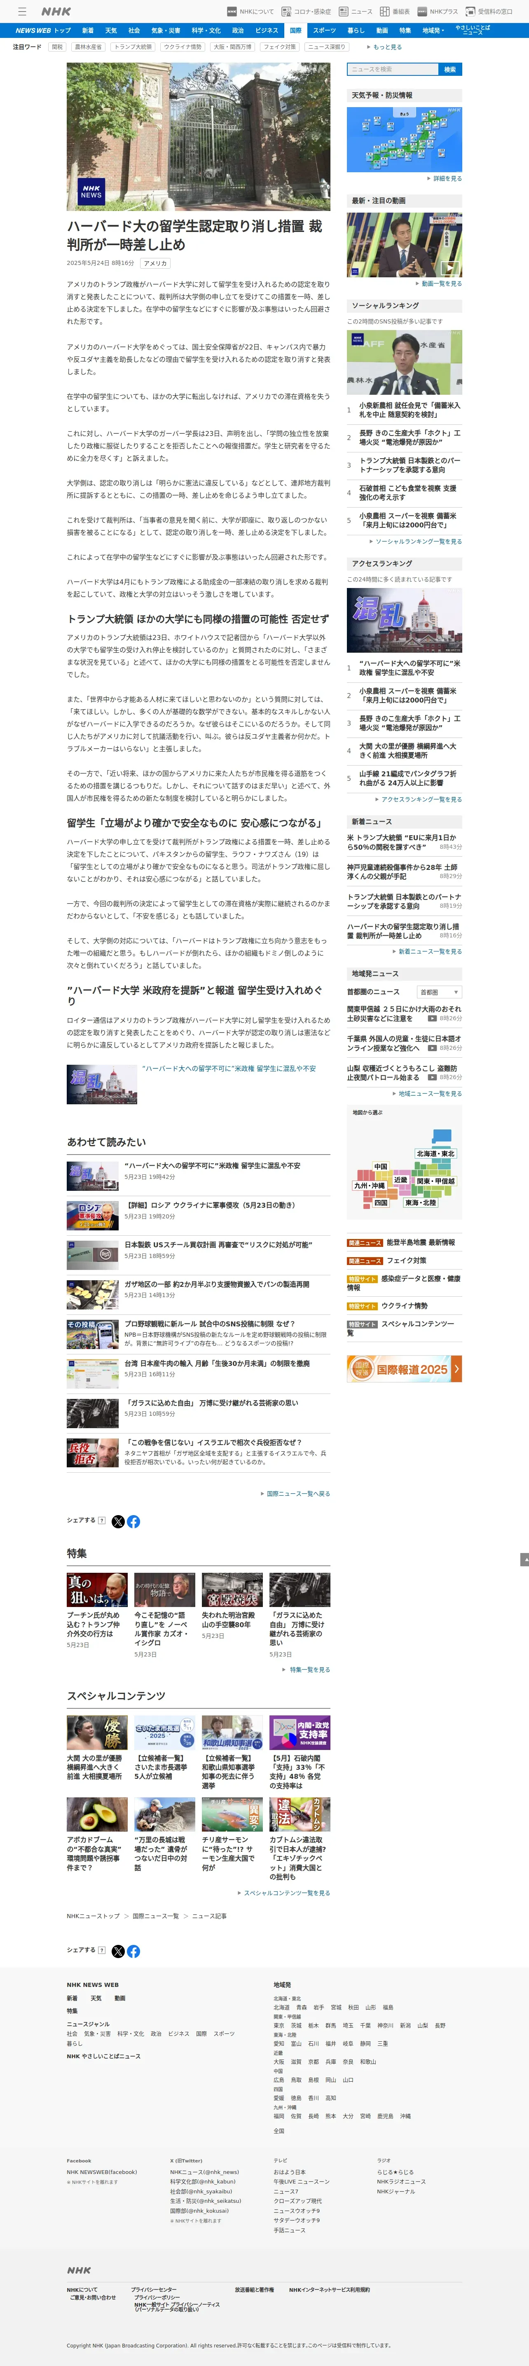This screenshot has height=2366, width=529.
Task: Click the weather forecast map thumbnail
Action: click(404, 140)
